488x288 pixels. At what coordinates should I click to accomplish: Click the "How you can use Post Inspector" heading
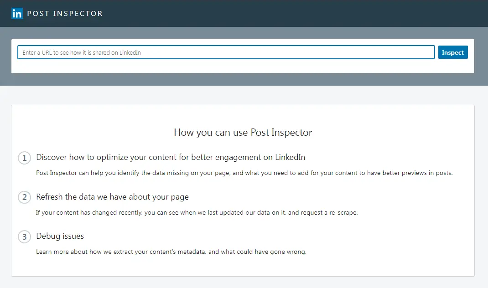click(243, 133)
